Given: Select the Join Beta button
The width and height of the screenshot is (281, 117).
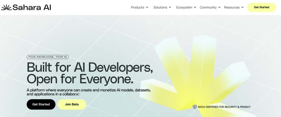Looking at the screenshot, I should pyautogui.click(x=72, y=104).
